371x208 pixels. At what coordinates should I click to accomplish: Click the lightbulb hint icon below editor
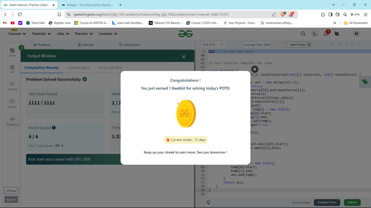click(x=209, y=202)
